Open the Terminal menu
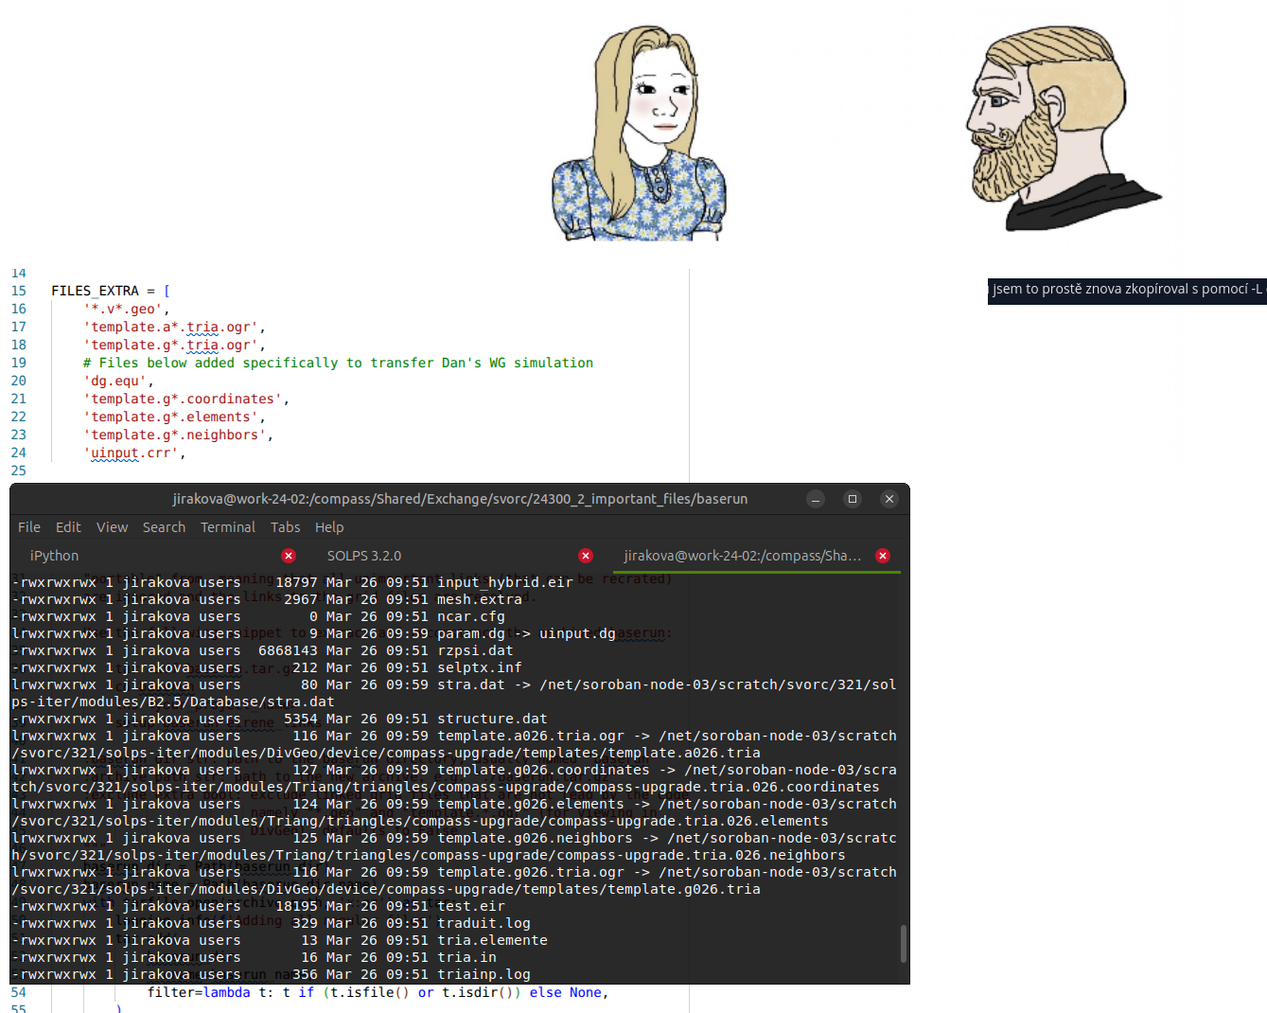Viewport: 1267px width, 1013px height. point(228,527)
